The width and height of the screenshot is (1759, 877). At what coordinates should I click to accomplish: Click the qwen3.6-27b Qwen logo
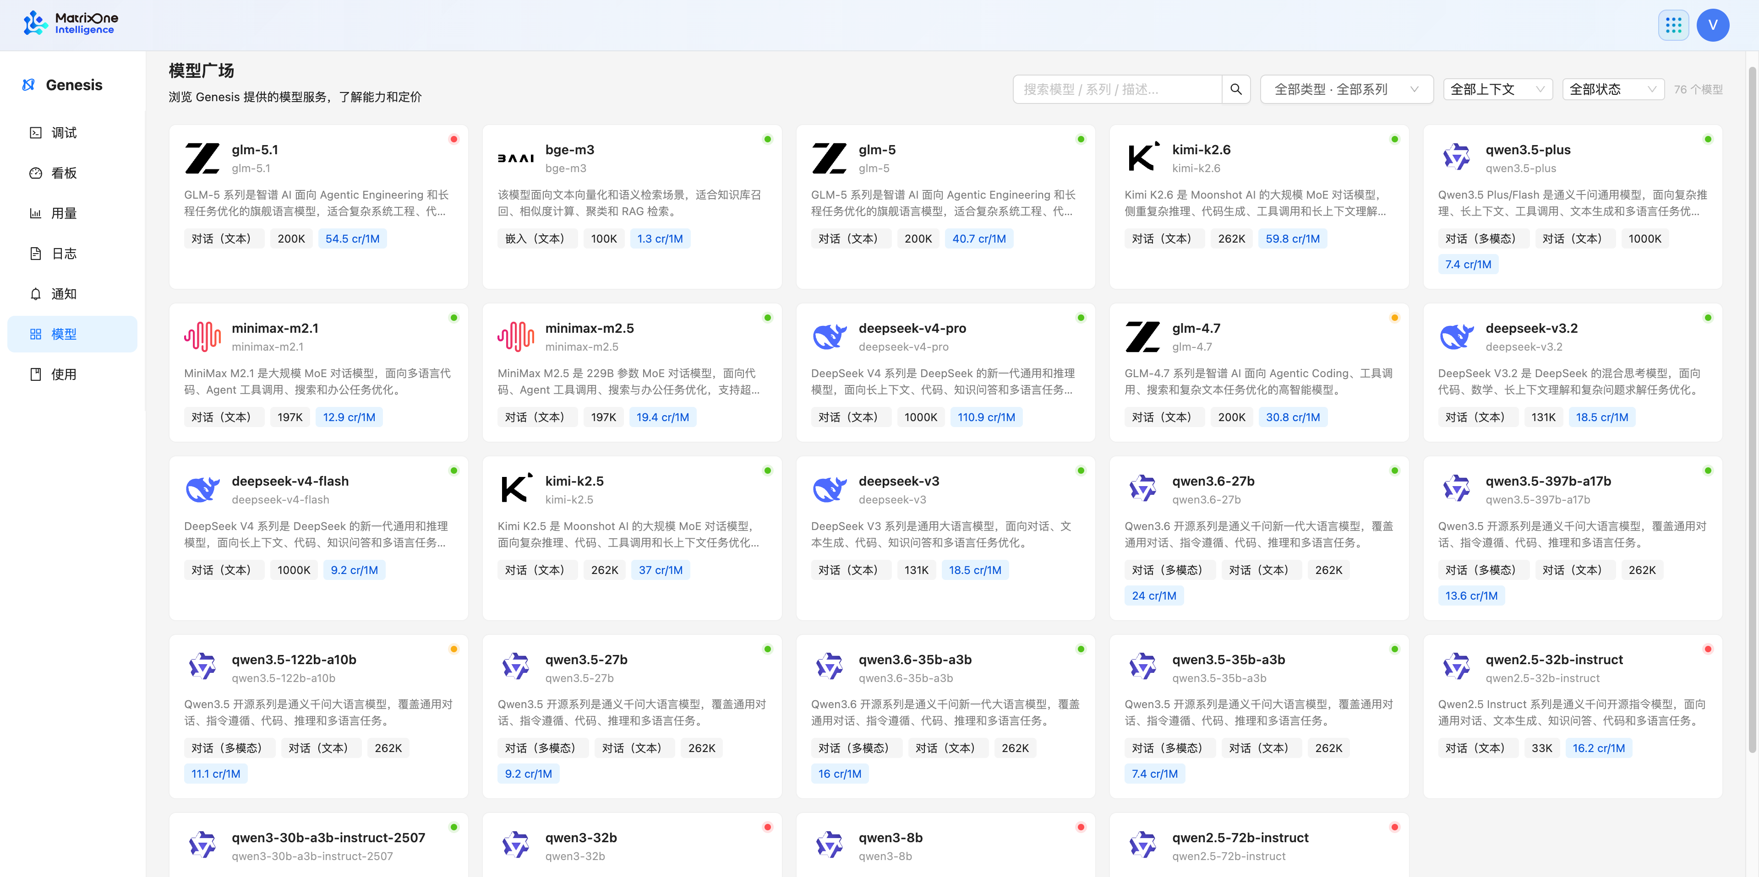1143,489
